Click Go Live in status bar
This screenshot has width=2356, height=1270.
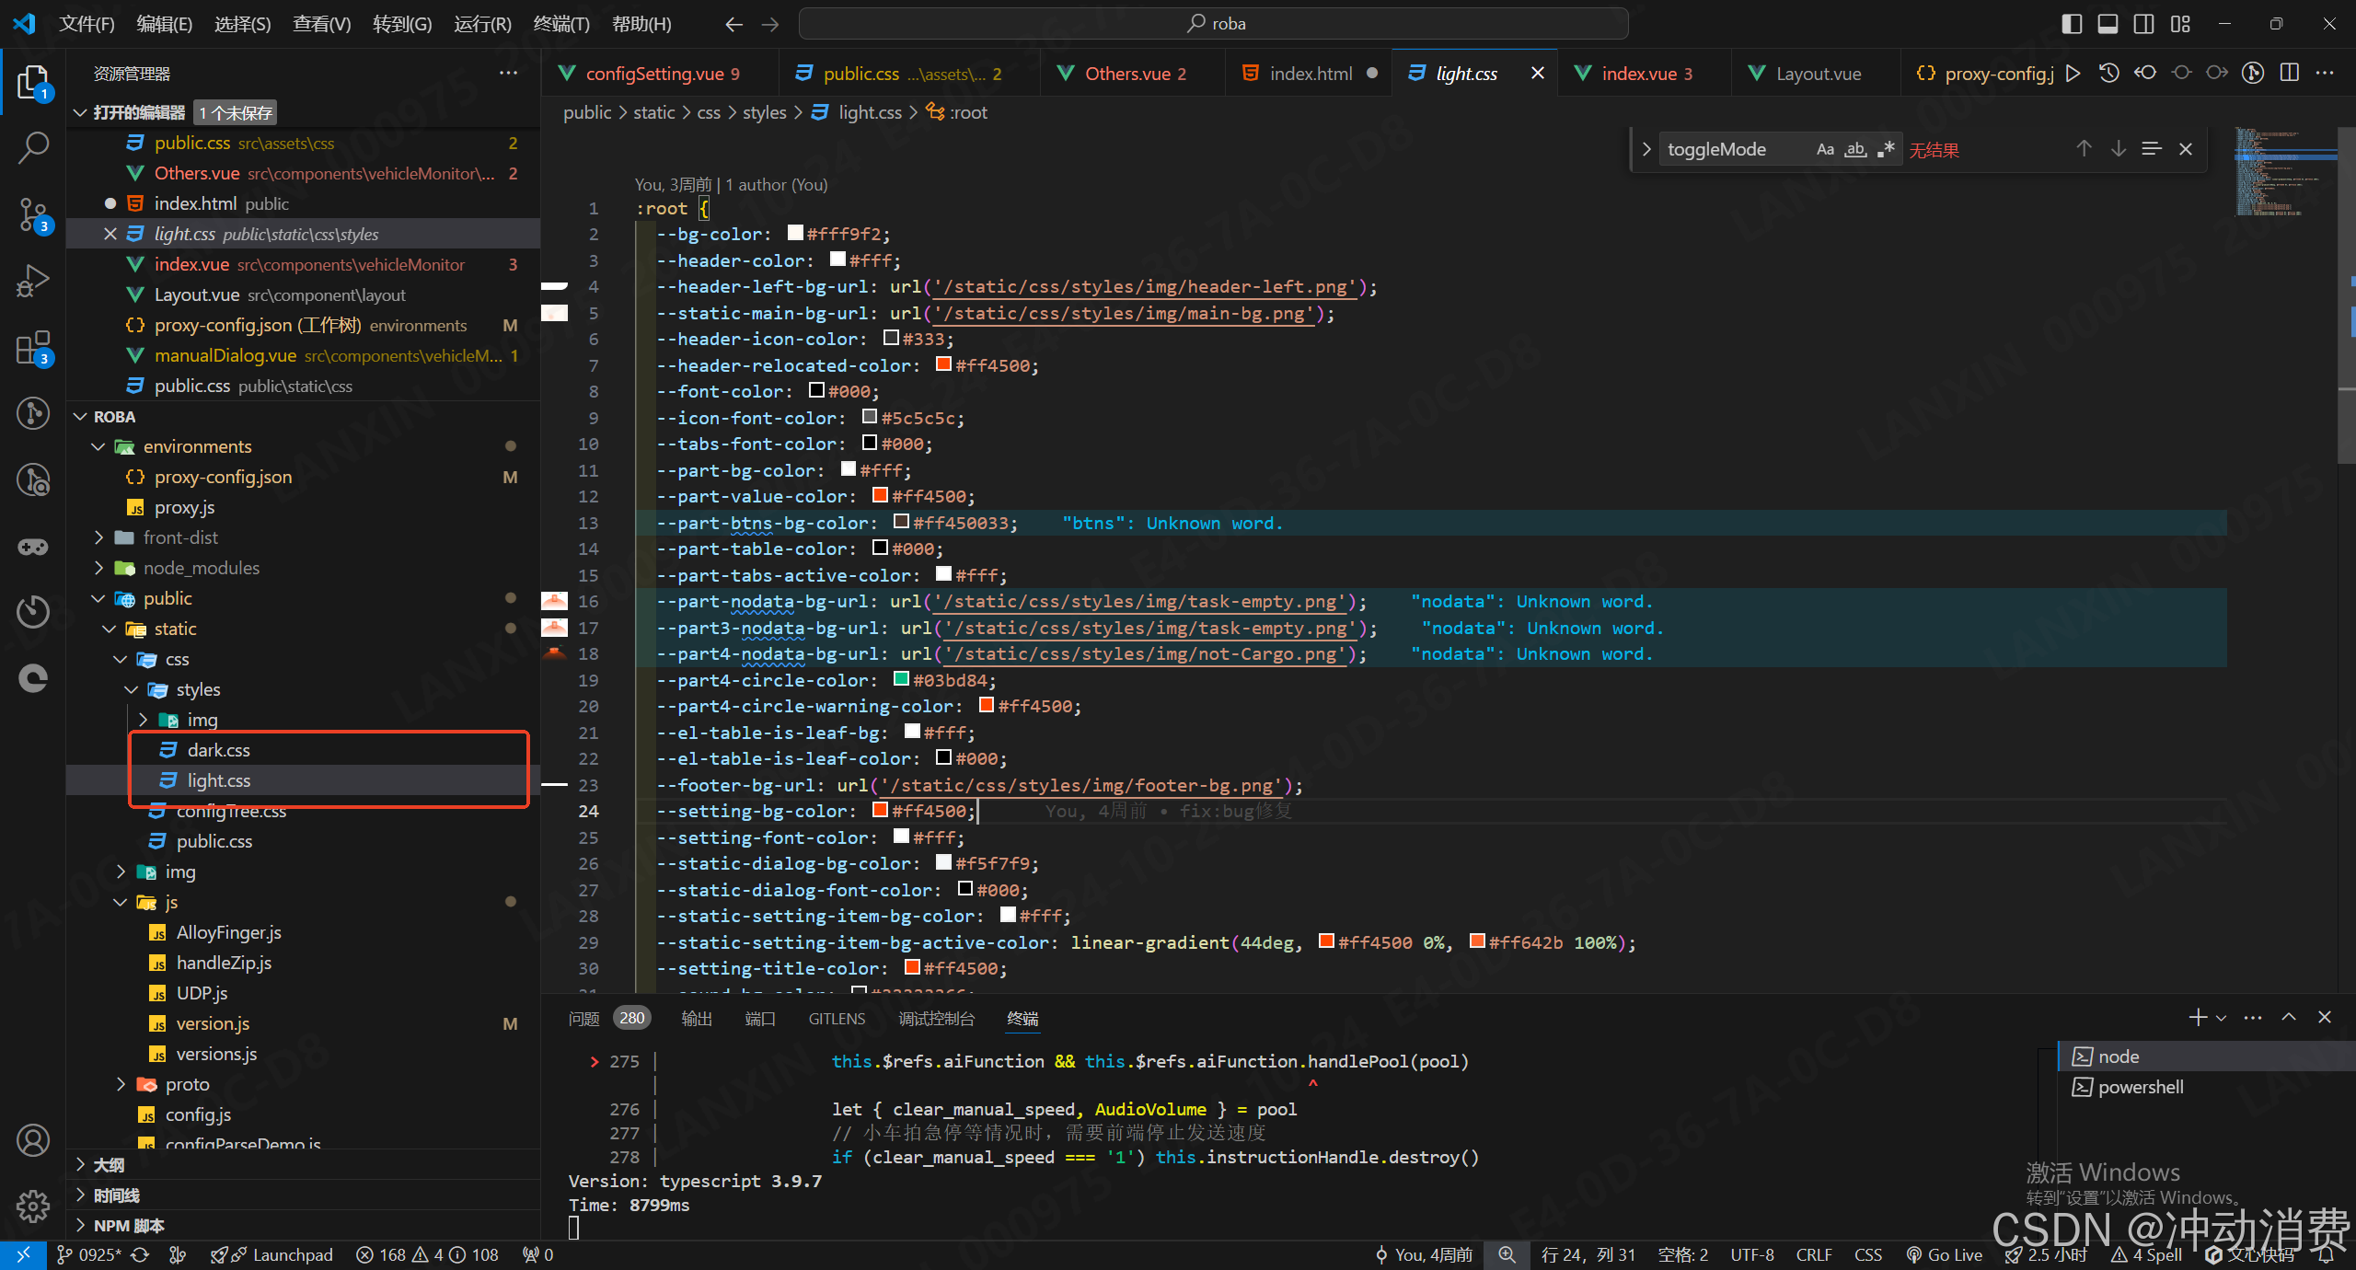(x=1944, y=1254)
